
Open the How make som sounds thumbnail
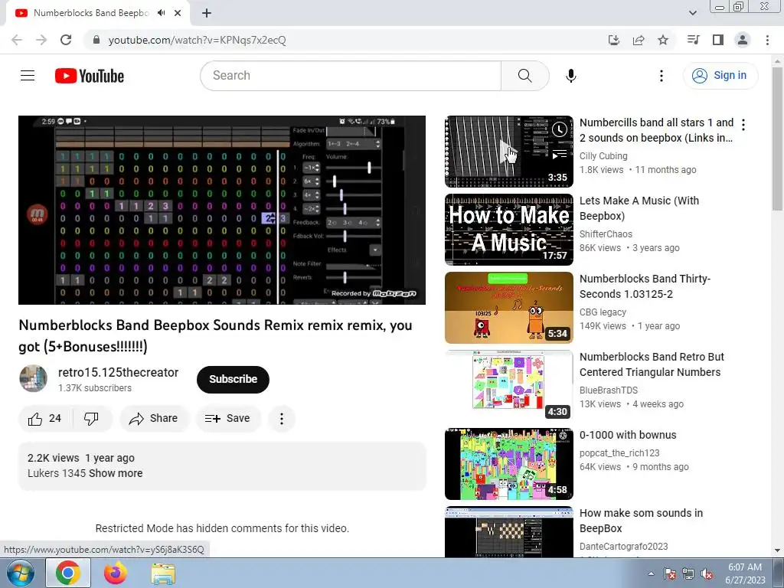point(509,532)
